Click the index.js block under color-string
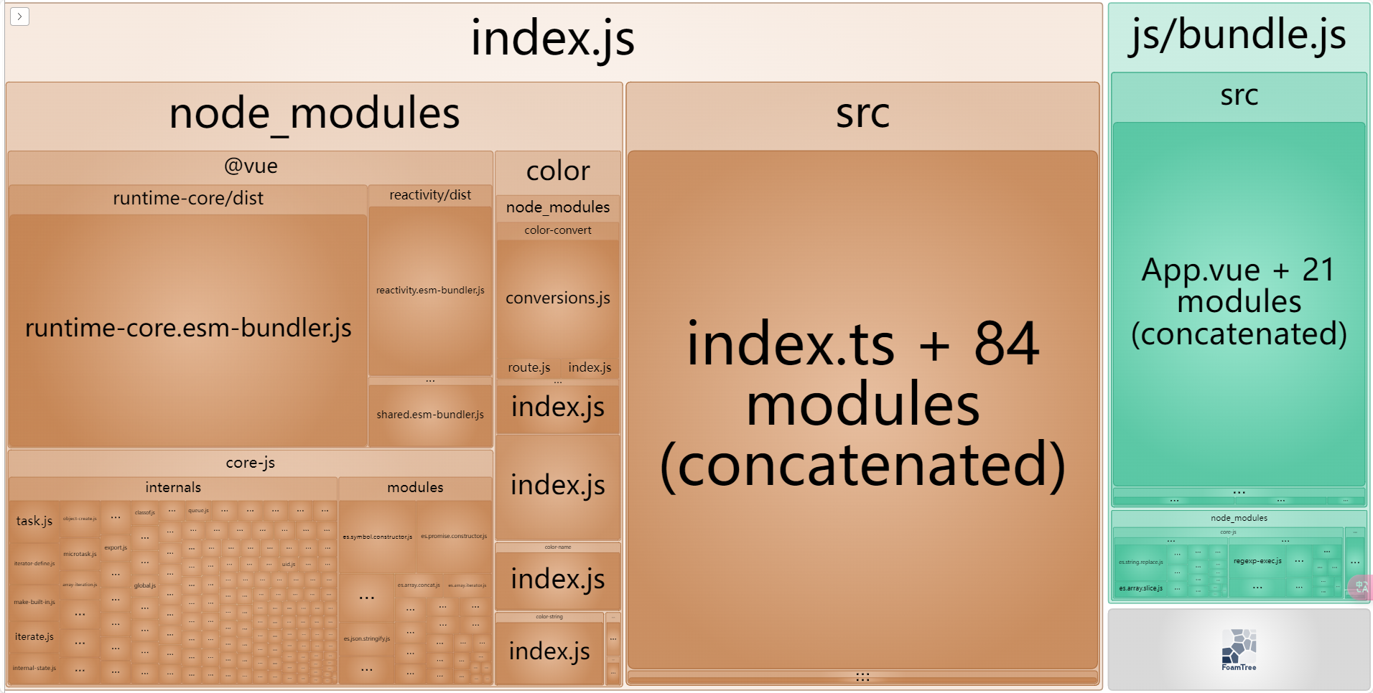This screenshot has height=693, width=1373. pos(549,651)
